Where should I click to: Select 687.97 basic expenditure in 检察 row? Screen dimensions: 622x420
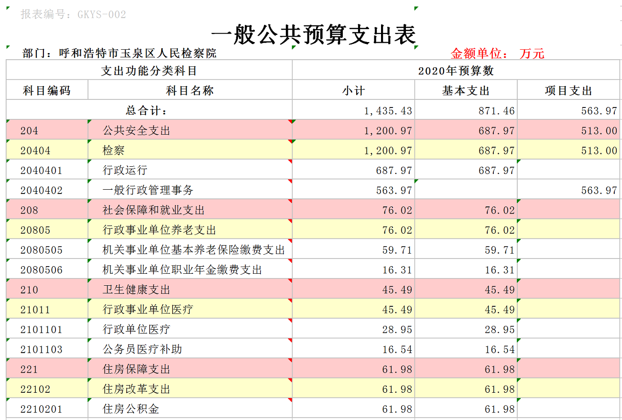(x=497, y=151)
